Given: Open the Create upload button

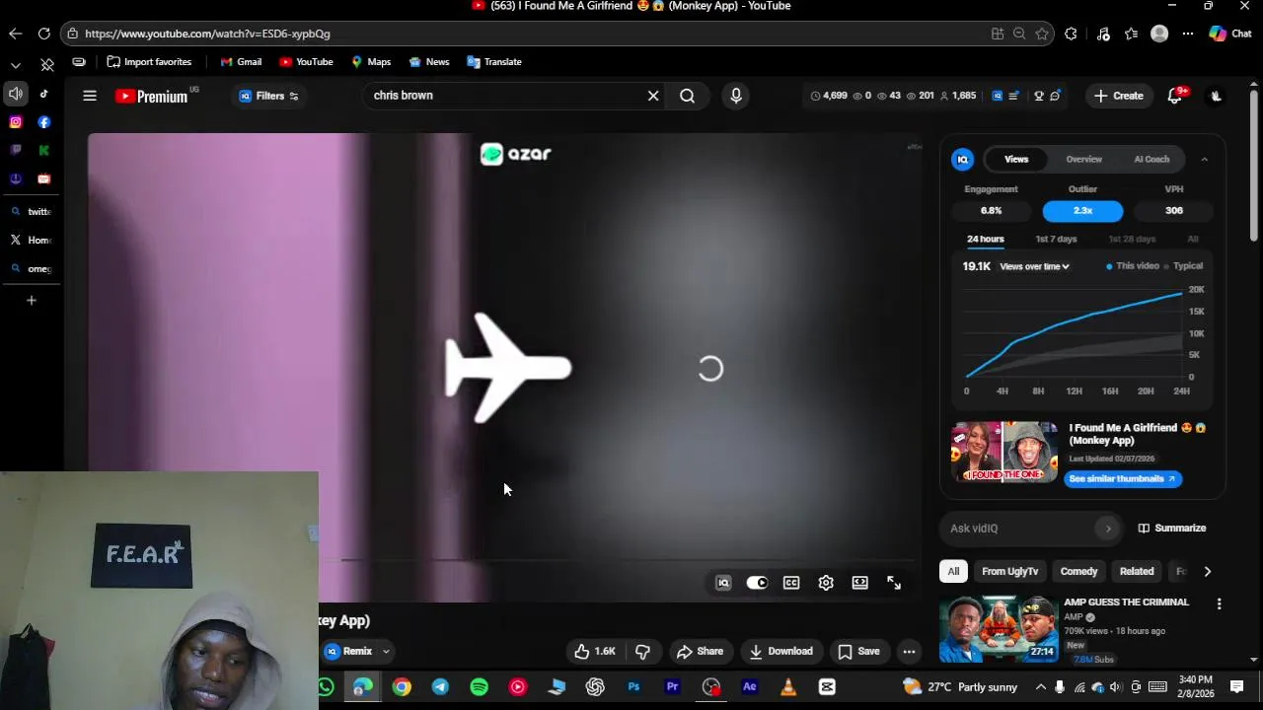Looking at the screenshot, I should coord(1119,96).
